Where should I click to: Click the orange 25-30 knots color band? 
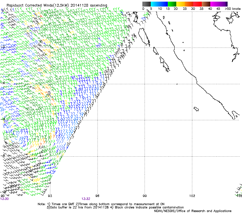(189, 4)
